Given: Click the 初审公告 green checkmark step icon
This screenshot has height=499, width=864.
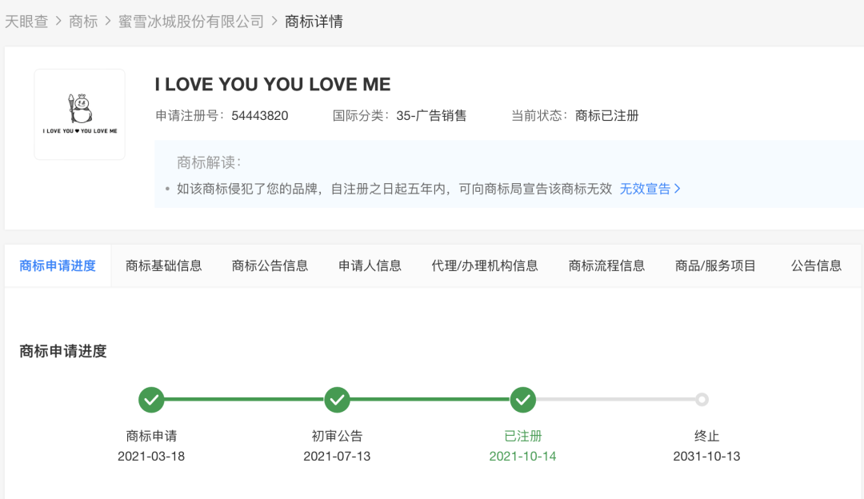Looking at the screenshot, I should pos(337,399).
